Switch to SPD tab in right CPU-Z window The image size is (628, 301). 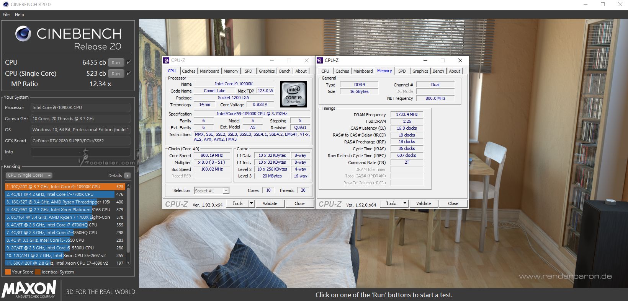pyautogui.click(x=402, y=71)
